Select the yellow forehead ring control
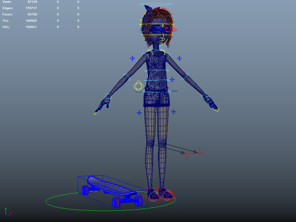 156,25
